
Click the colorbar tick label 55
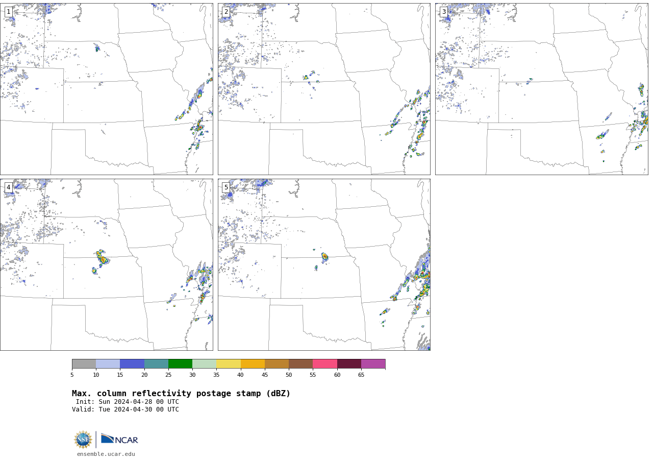313,375
